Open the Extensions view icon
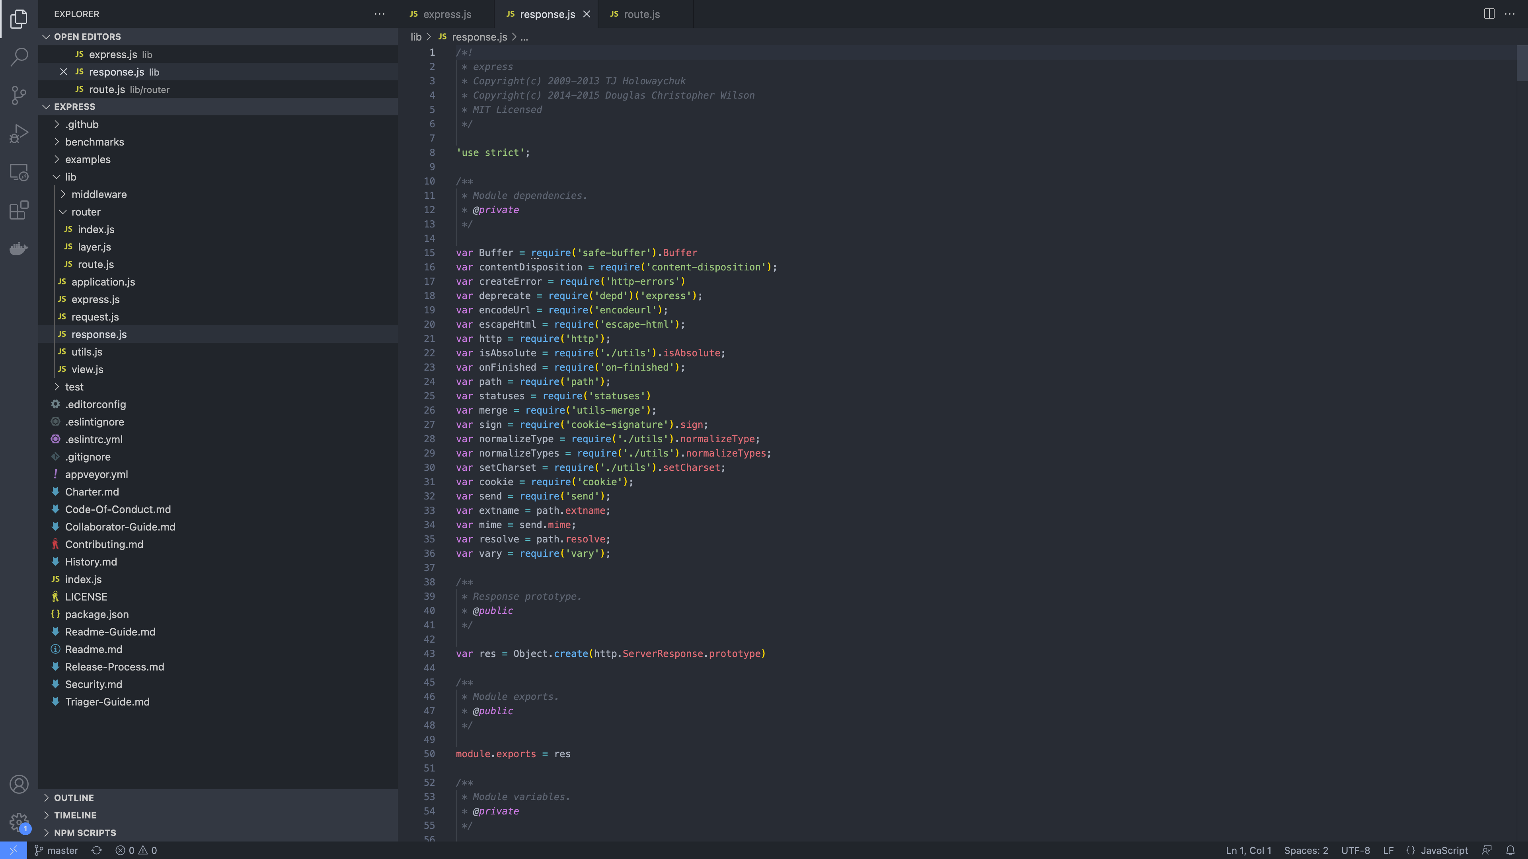Viewport: 1528px width, 859px height. click(19, 210)
